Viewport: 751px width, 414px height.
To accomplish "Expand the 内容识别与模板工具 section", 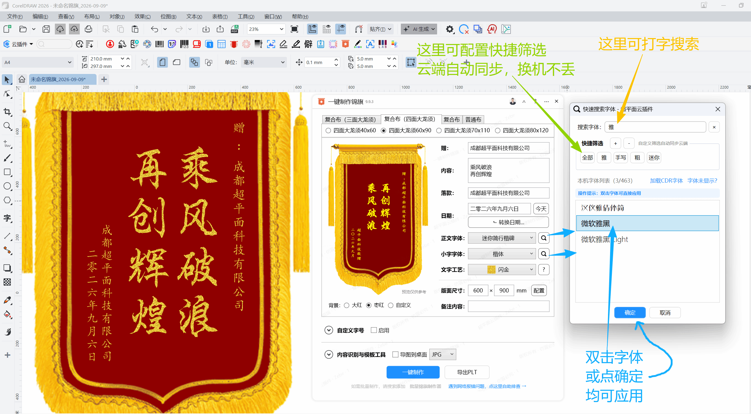I will click(x=329, y=354).
